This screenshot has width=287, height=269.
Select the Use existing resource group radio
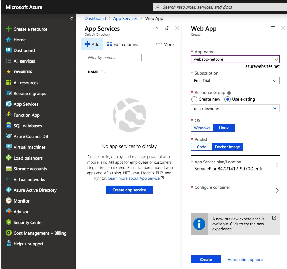227,99
